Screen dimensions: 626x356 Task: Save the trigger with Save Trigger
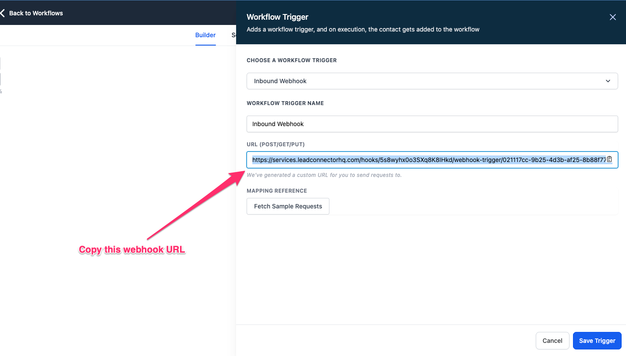click(x=597, y=340)
